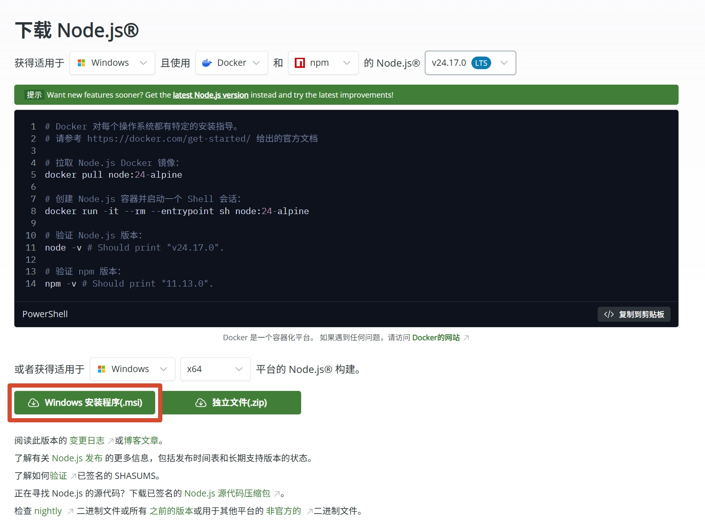Click the external arrow after Docker的网站
The height and width of the screenshot is (525, 705).
466,338
